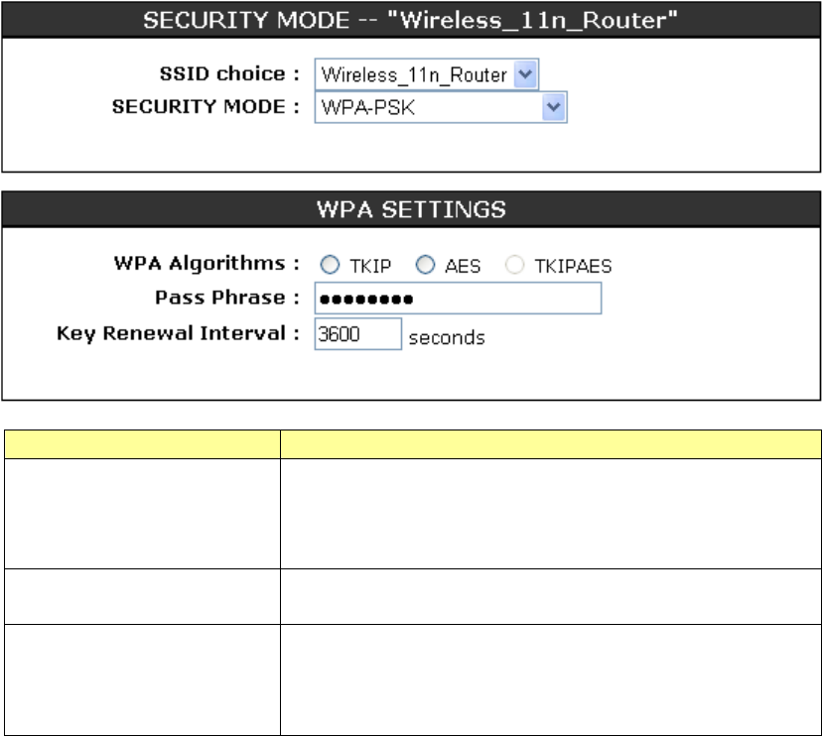The height and width of the screenshot is (736, 823).
Task: Select the AES radio button
Action: [426, 265]
